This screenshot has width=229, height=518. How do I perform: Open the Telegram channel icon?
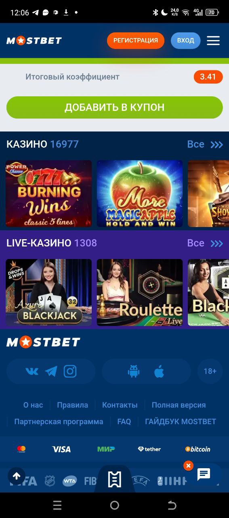coord(51,371)
